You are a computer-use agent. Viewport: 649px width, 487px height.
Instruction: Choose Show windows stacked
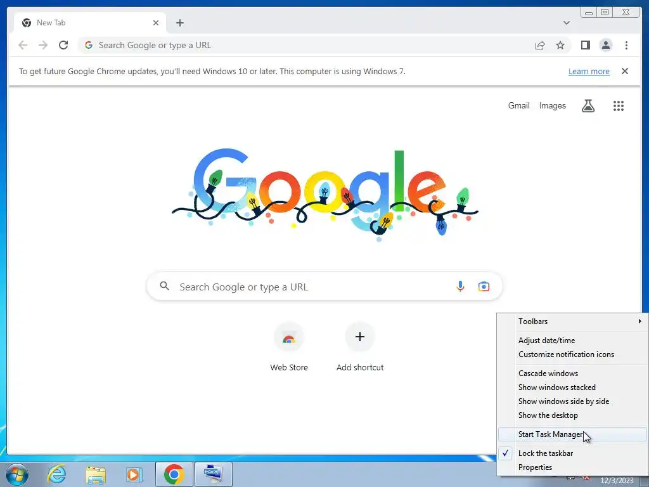pos(572,387)
